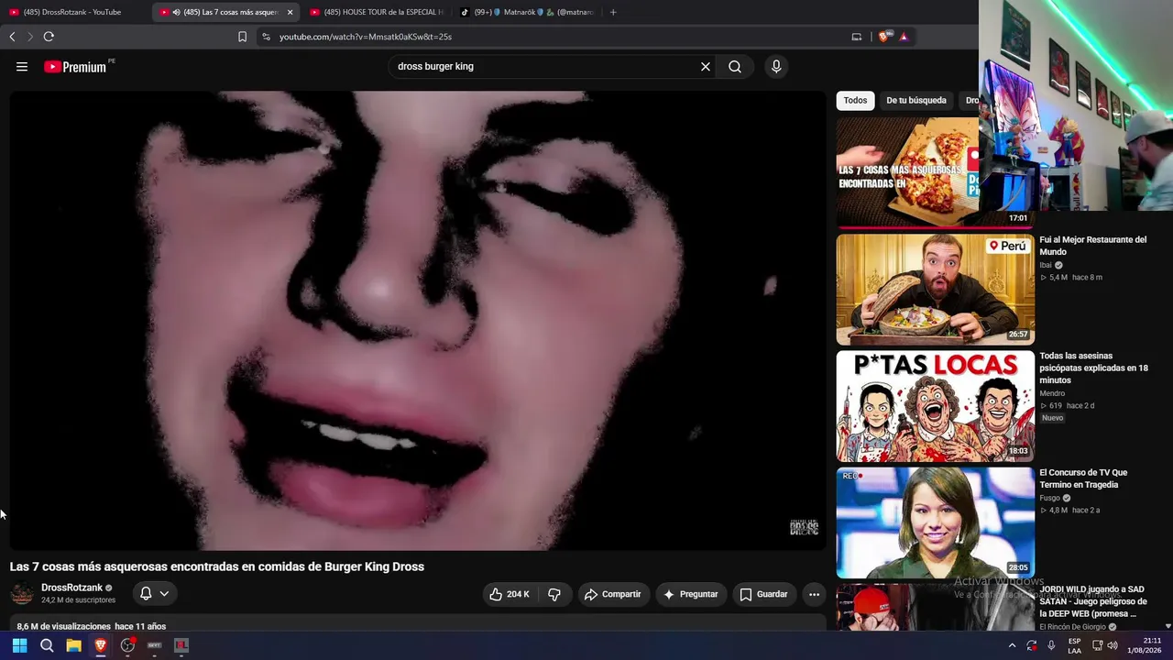
Task: Open the JORDI WILD SAD SATAN video title
Action: point(1093,601)
